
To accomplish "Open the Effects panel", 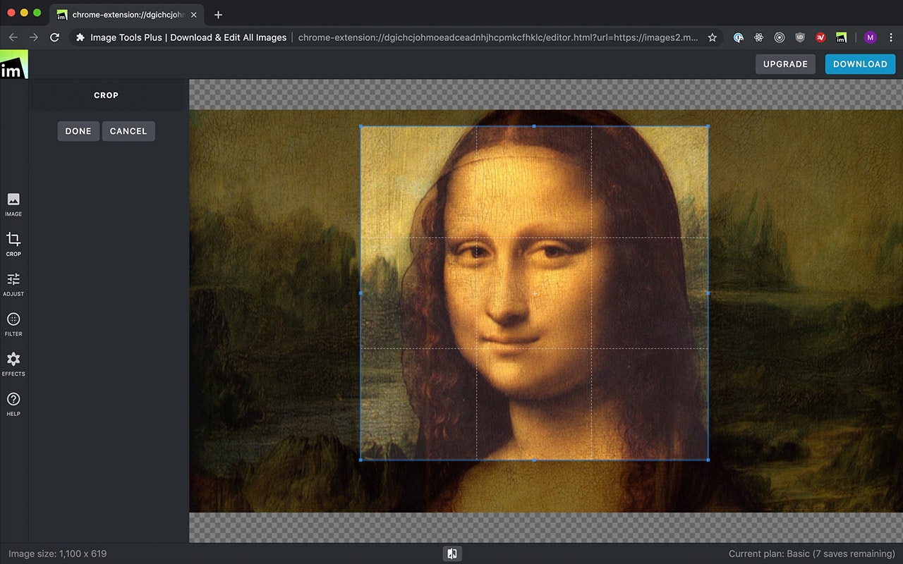I will 13,364.
